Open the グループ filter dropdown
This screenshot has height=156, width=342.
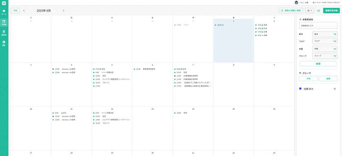tap(325, 56)
